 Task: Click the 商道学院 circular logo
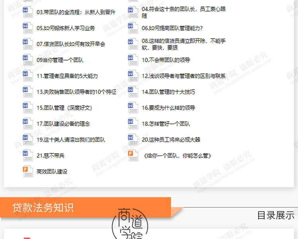pyautogui.click(x=130, y=223)
